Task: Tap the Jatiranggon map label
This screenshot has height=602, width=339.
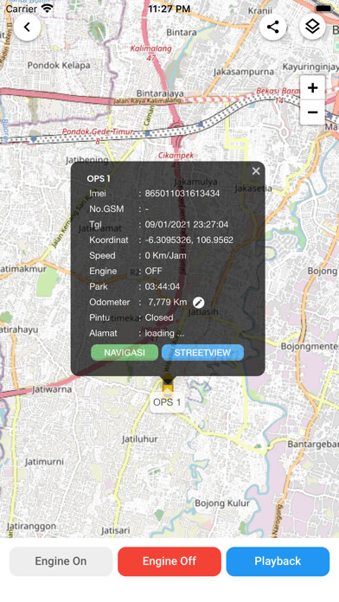Action: (31, 526)
